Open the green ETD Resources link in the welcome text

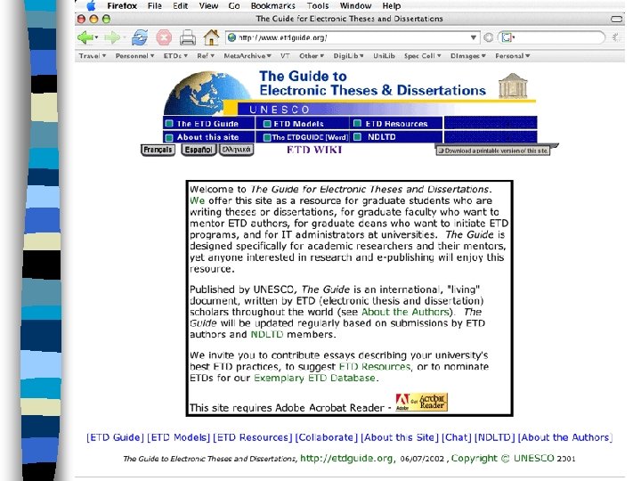pos(375,366)
